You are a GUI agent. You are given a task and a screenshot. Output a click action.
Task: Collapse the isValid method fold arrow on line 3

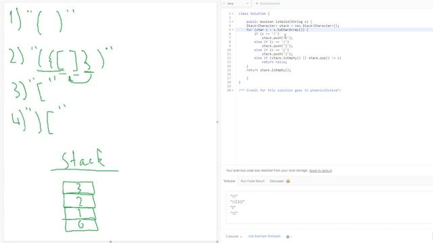(233, 22)
